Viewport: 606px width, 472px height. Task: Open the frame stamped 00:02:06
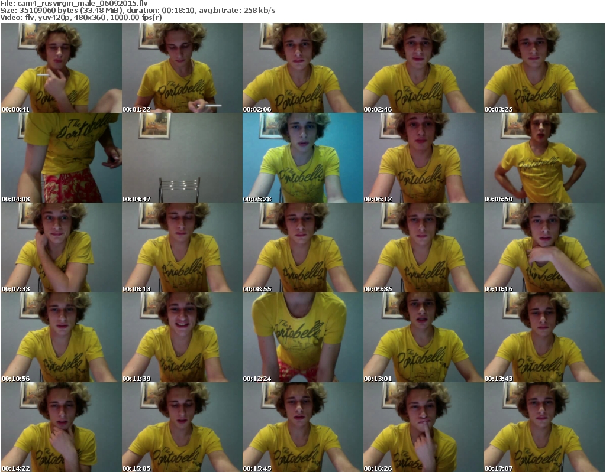(302, 68)
